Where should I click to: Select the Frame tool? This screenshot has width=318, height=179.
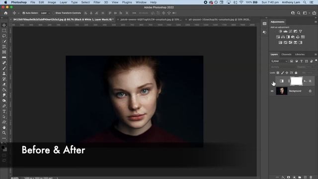pyautogui.click(x=4, y=52)
